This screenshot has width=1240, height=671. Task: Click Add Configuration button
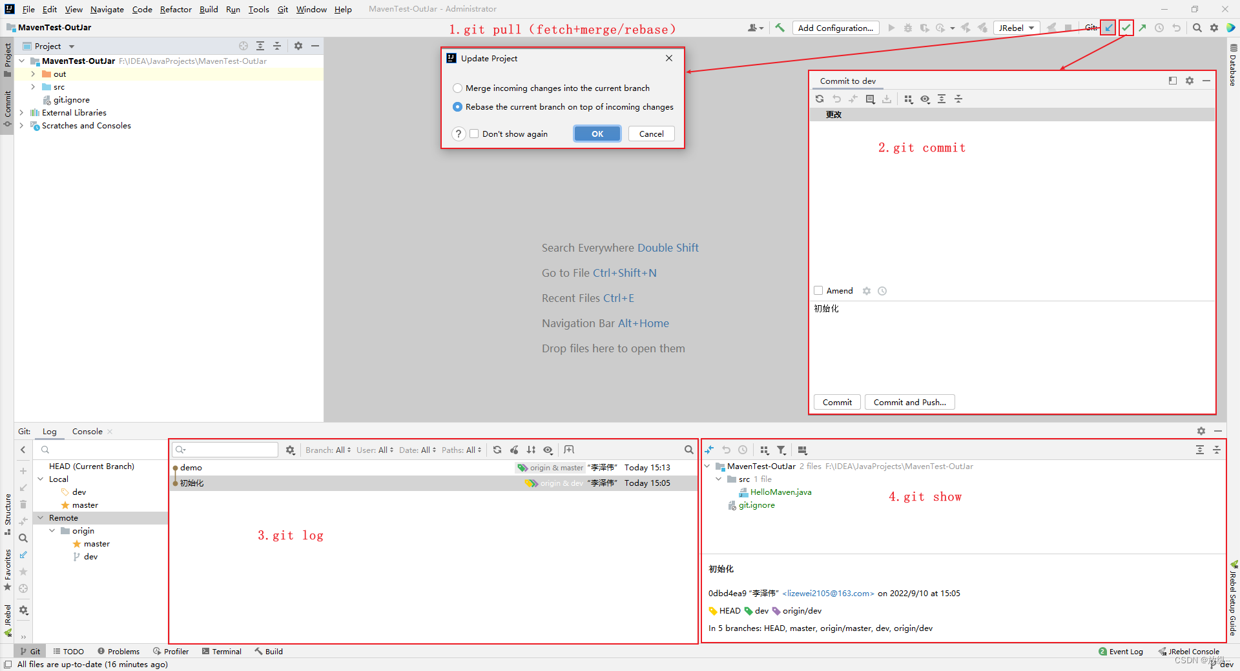point(835,28)
